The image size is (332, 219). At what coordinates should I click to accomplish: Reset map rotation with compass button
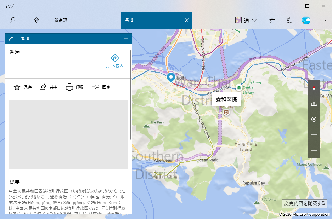314,88
